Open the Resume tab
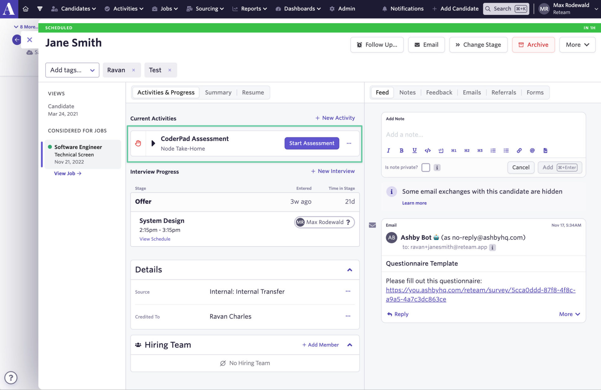The height and width of the screenshot is (390, 601). pos(253,92)
